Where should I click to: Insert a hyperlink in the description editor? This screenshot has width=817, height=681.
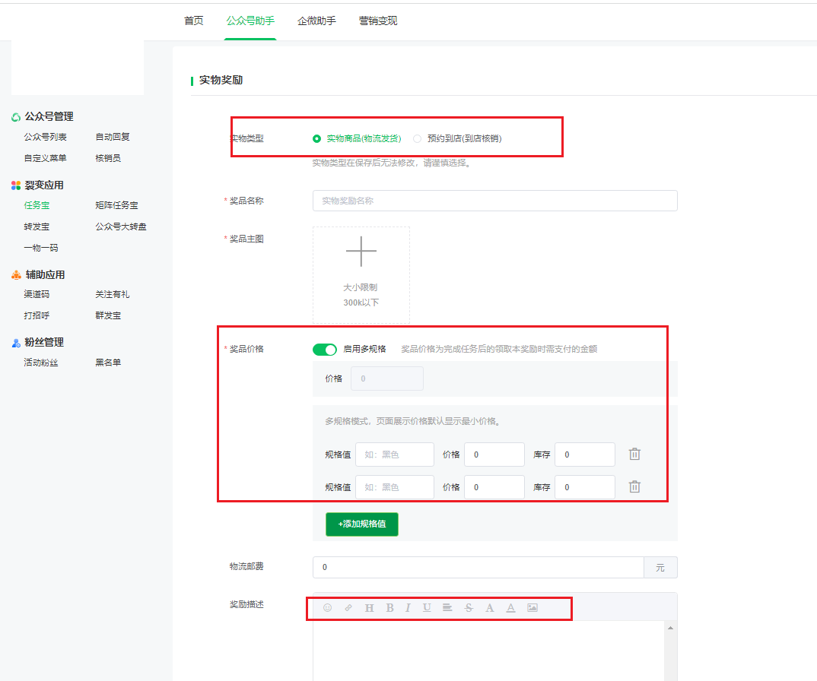coord(348,607)
